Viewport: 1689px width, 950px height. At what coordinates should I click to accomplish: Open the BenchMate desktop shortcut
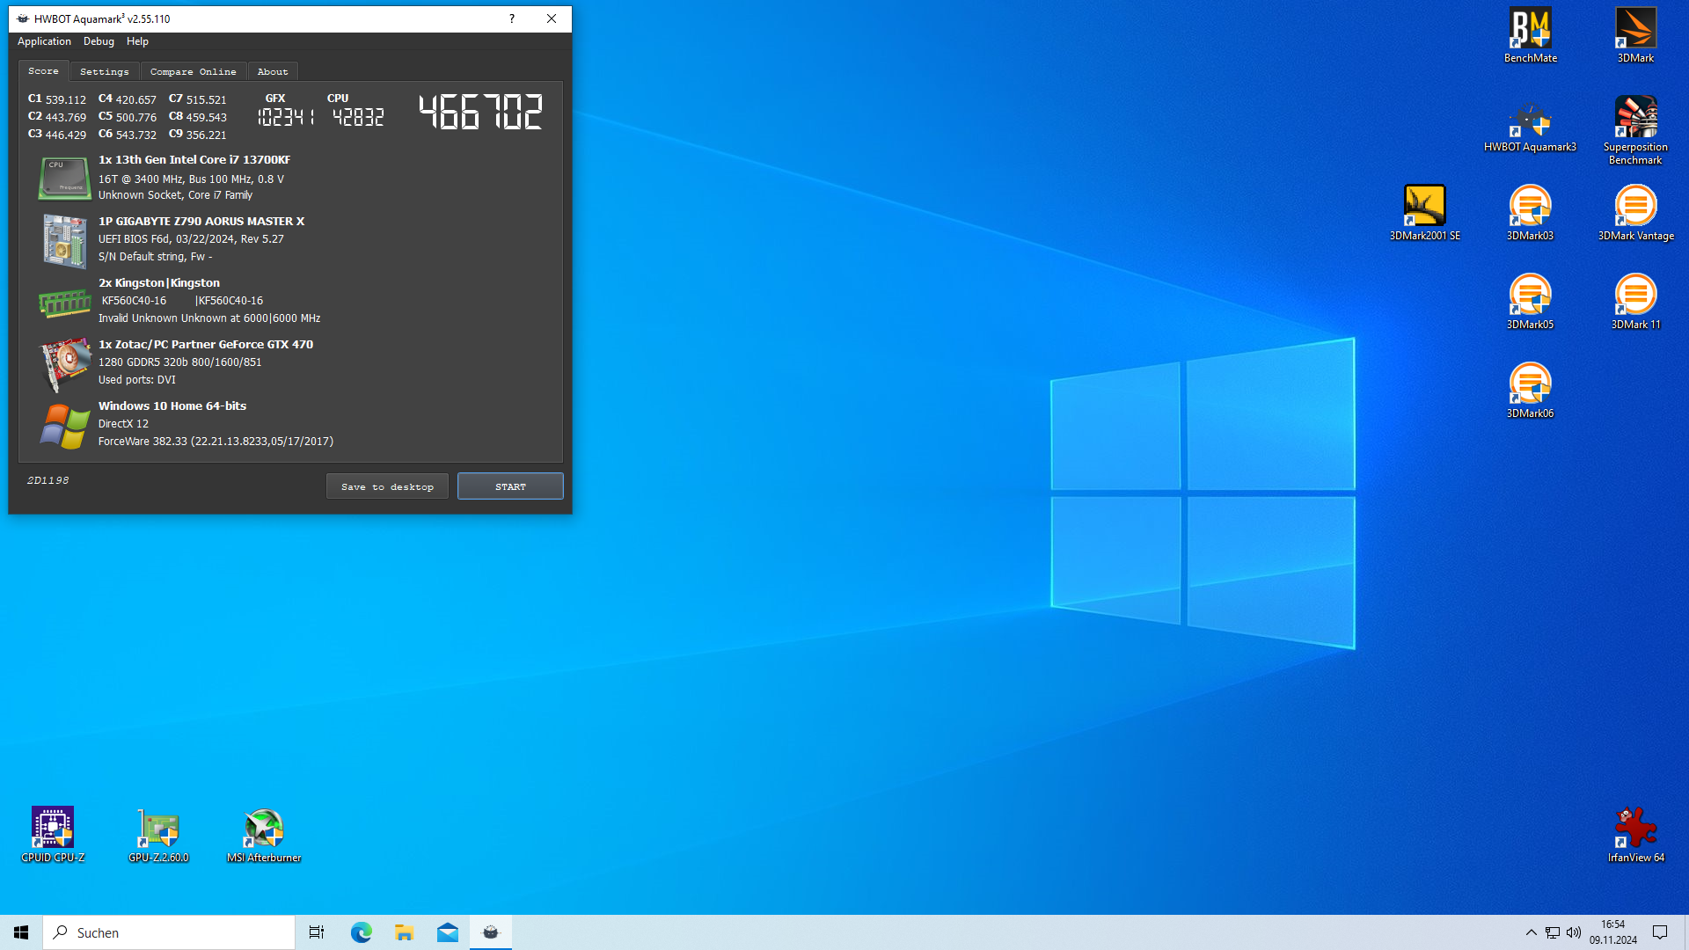click(x=1530, y=36)
